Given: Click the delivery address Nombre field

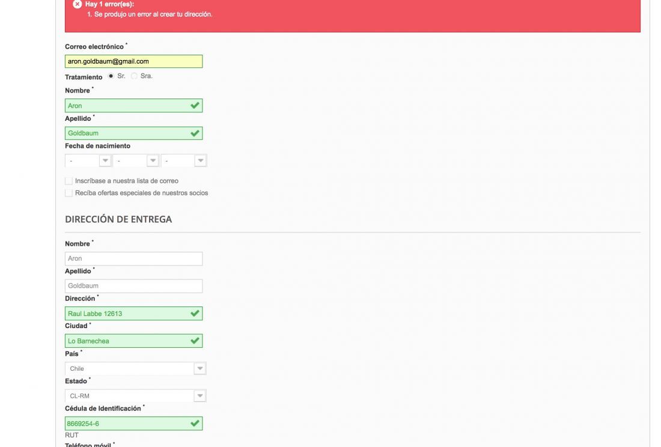Looking at the screenshot, I should pos(133,259).
